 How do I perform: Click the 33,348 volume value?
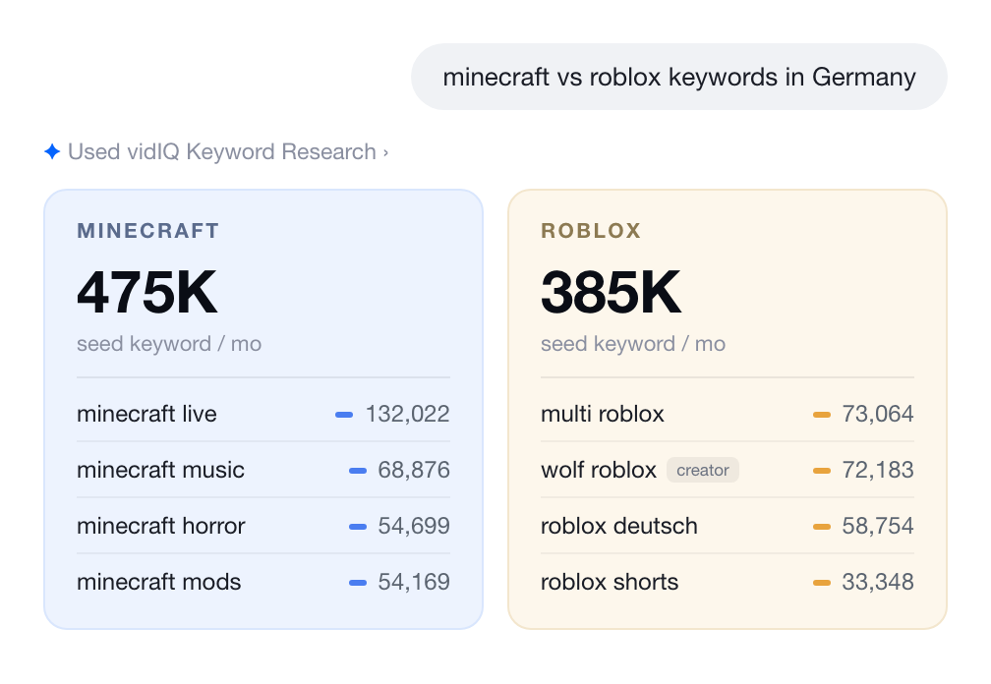(x=878, y=582)
